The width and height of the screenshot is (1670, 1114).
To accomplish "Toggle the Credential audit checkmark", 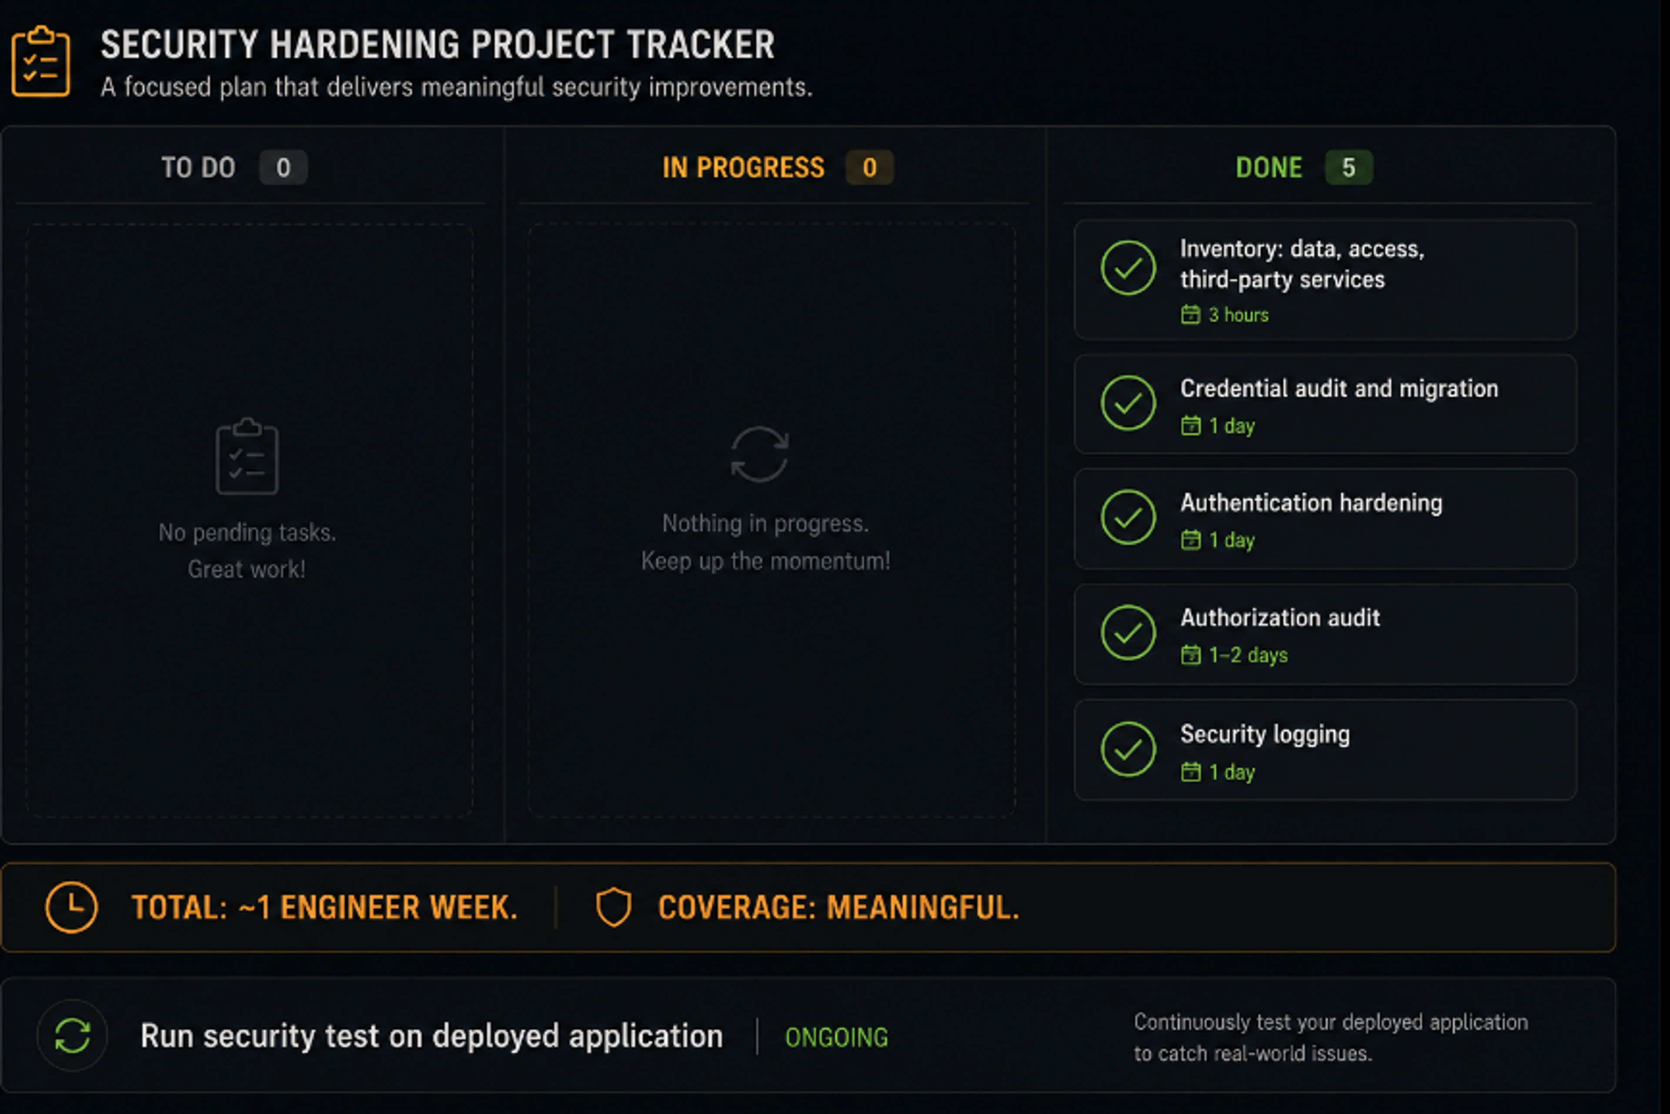I will (x=1128, y=403).
